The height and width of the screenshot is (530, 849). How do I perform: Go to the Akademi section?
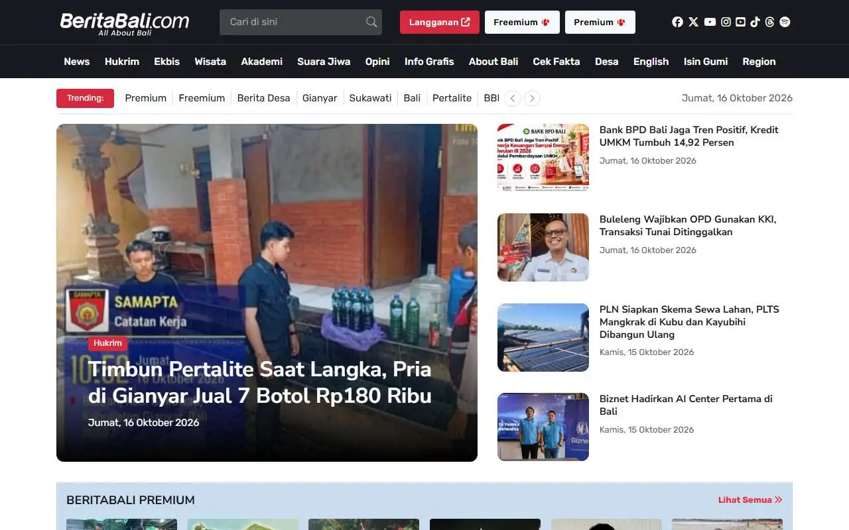click(x=262, y=62)
